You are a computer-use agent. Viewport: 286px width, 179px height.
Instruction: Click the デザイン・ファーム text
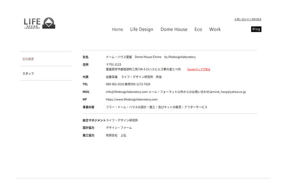coord(119,128)
